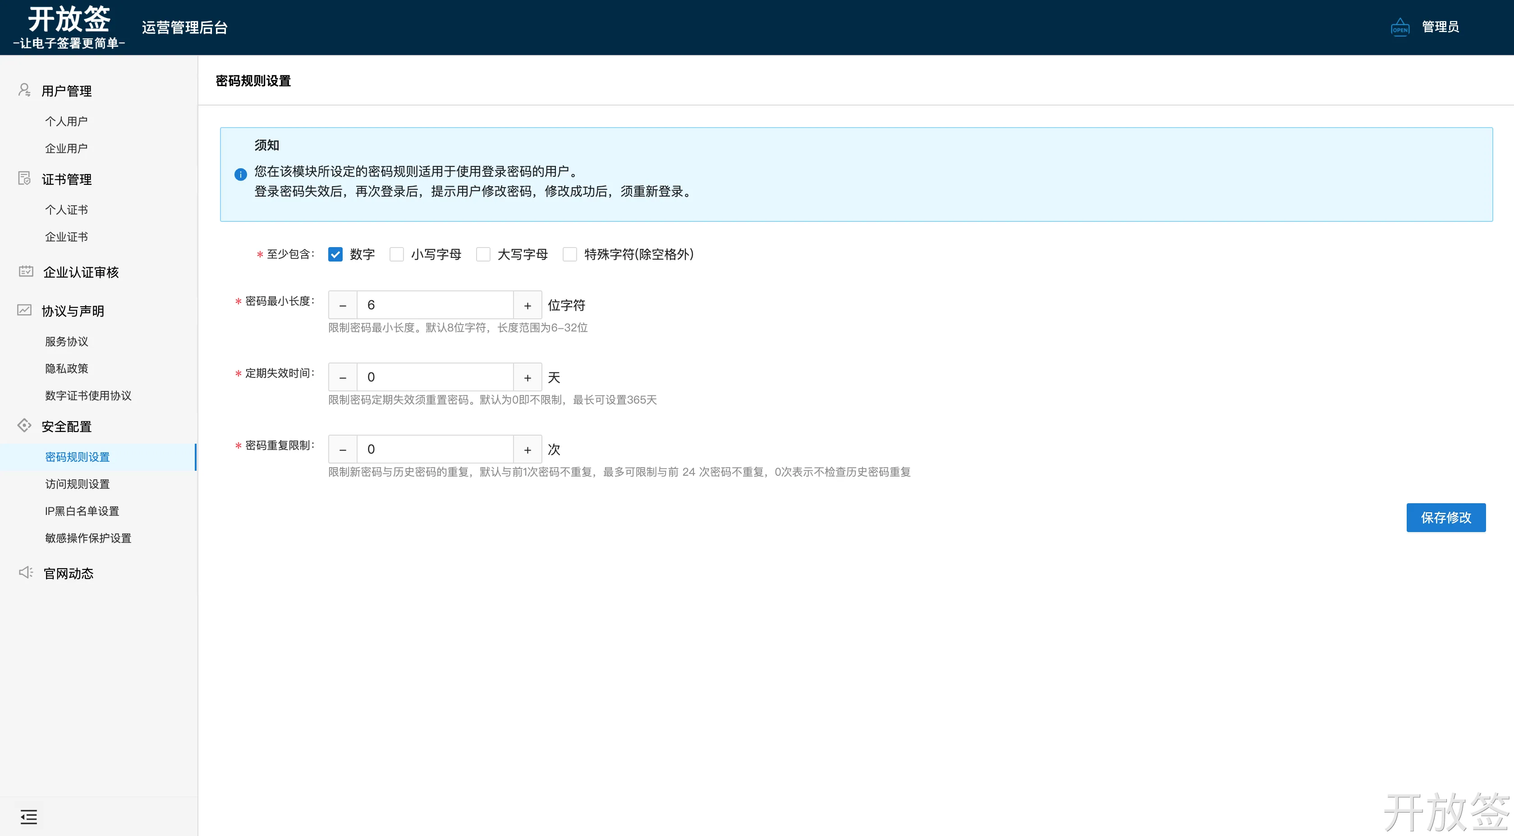Open 隐私政策 in the sidebar
Screen dimensions: 1514x836
point(66,368)
